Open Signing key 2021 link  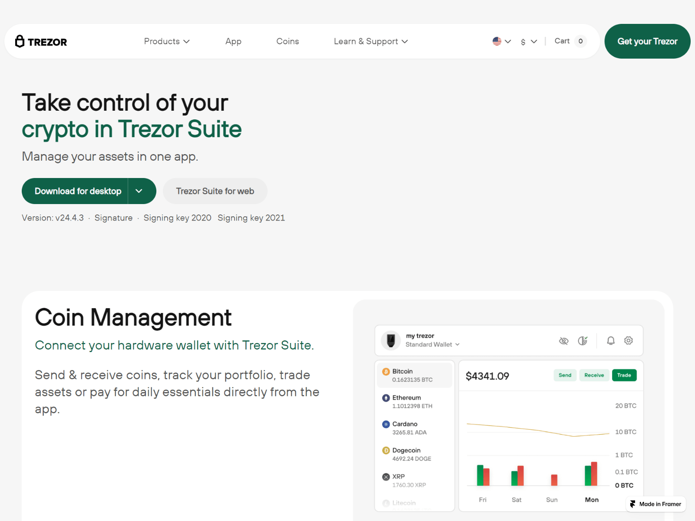[251, 218]
